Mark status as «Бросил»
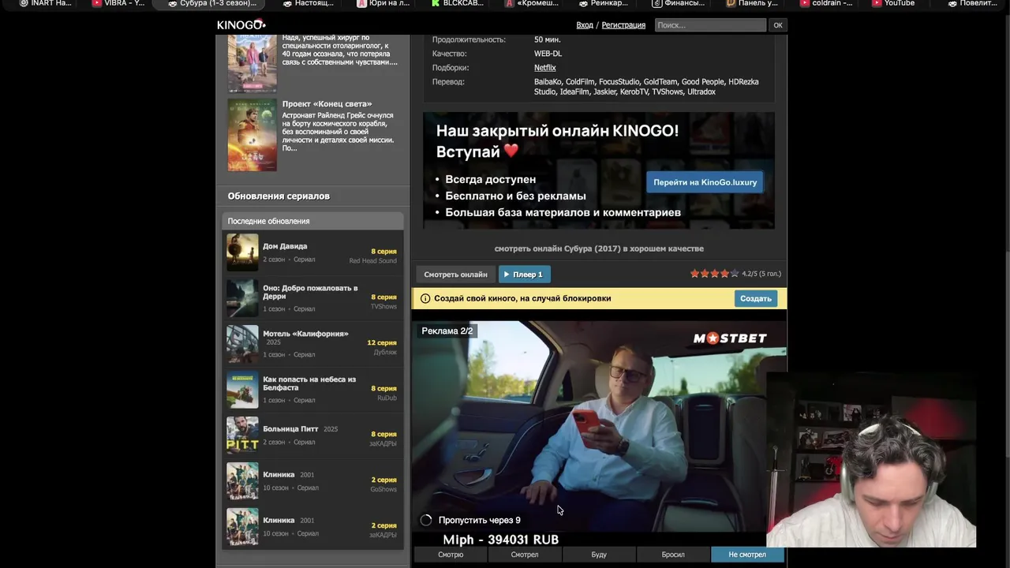1010x568 pixels. coord(673,555)
